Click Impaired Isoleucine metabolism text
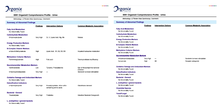Image resolution: width=222 pixels, height=111 pixels. tap(89, 51)
